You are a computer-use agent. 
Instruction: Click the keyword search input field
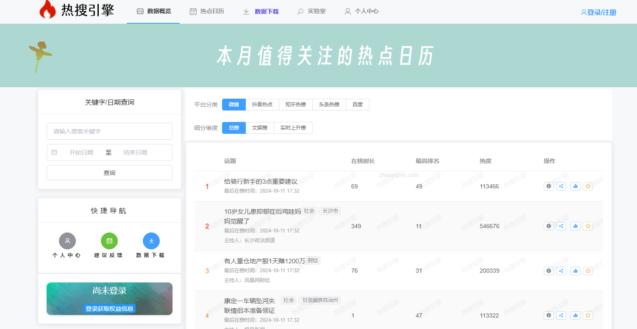tap(109, 131)
